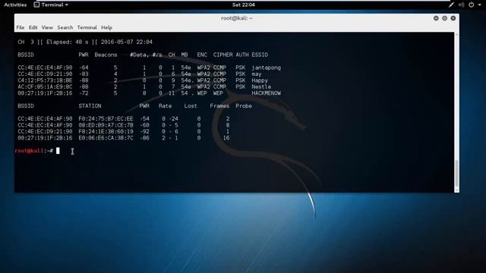Image resolution: width=486 pixels, height=273 pixels.
Task: Click the 'Probe' column header
Action: tap(244, 106)
